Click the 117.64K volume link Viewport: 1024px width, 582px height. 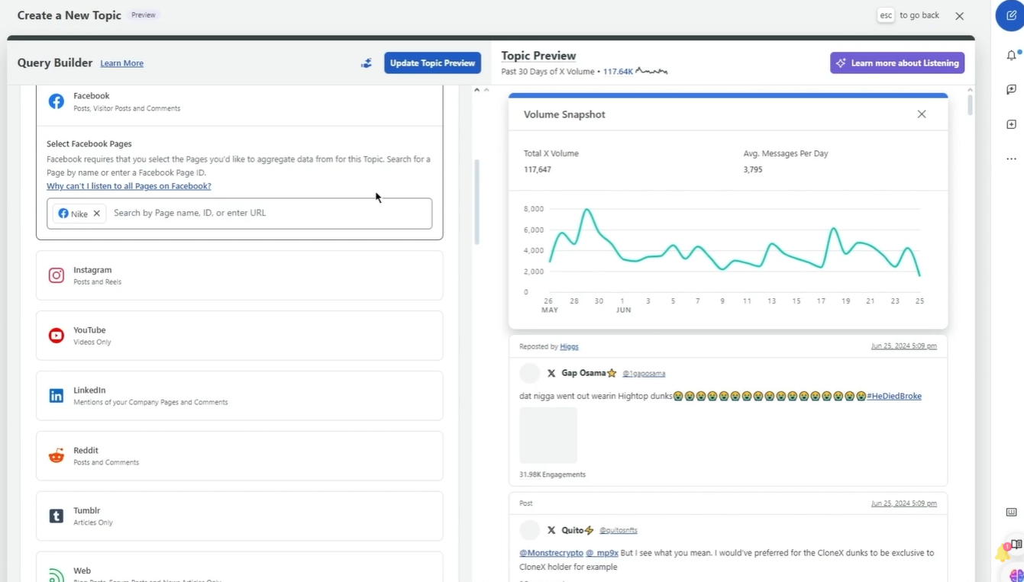tap(618, 72)
